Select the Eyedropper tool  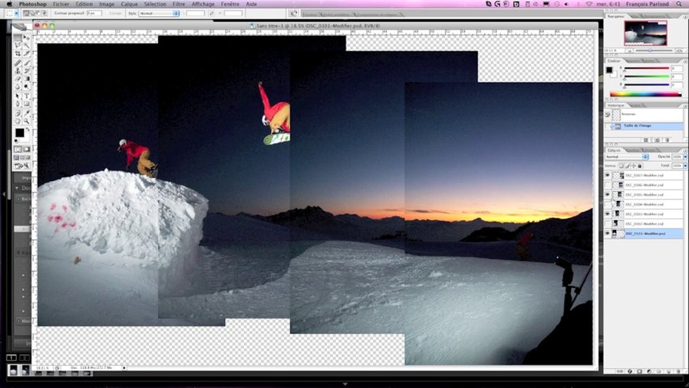27,113
